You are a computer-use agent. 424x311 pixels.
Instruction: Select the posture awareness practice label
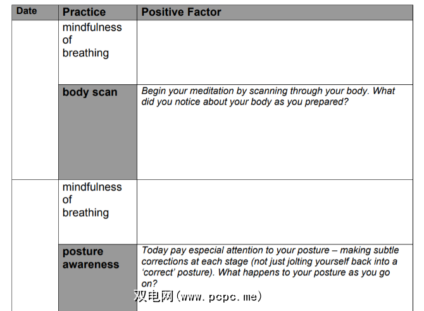pyautogui.click(x=90, y=258)
